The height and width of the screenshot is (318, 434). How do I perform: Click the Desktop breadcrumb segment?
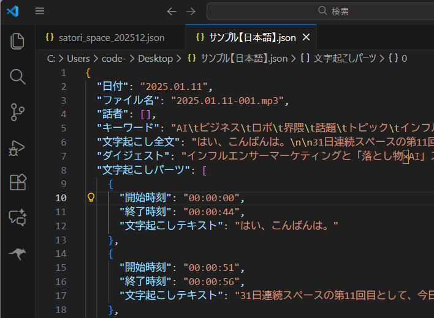pyautogui.click(x=155, y=59)
